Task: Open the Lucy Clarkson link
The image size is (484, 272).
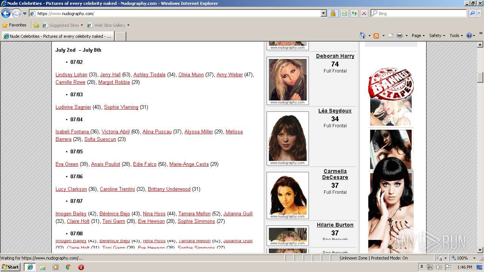Action: 71,189
